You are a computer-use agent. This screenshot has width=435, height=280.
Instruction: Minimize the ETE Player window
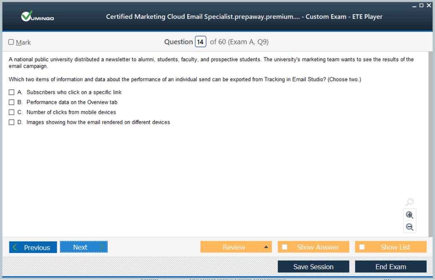(x=414, y=5)
